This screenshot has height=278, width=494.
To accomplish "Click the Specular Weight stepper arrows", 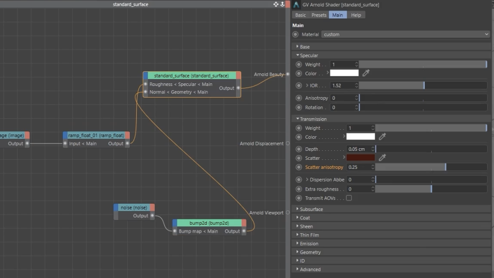I will [356, 64].
